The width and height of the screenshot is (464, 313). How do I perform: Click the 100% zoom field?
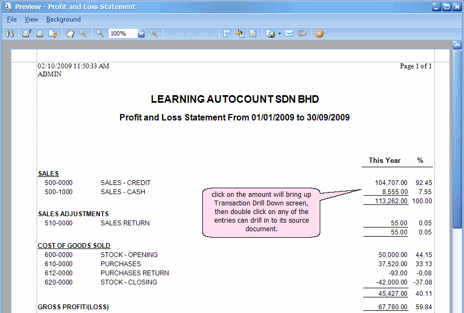pos(123,33)
